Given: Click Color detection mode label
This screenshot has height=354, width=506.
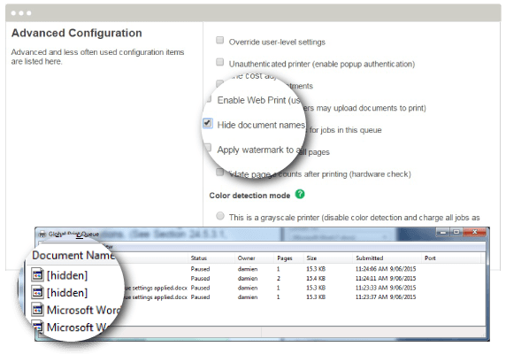Looking at the screenshot, I should click(249, 196).
